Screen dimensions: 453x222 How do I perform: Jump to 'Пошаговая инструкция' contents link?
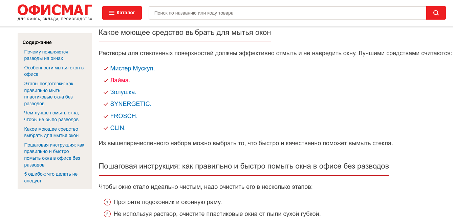coord(54,155)
